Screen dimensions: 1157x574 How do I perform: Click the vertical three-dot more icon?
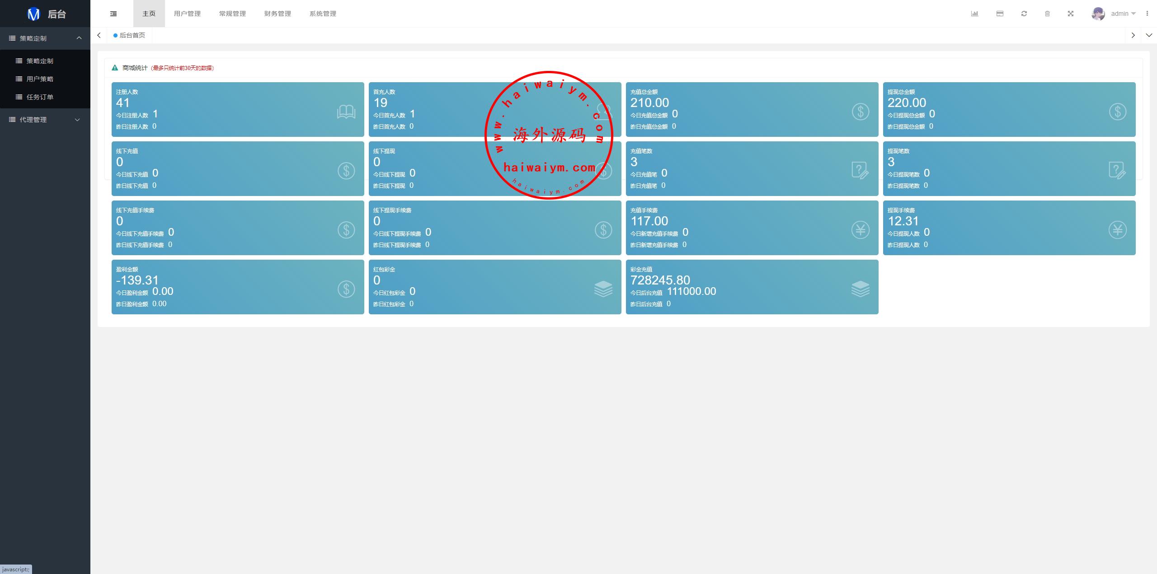click(1147, 14)
